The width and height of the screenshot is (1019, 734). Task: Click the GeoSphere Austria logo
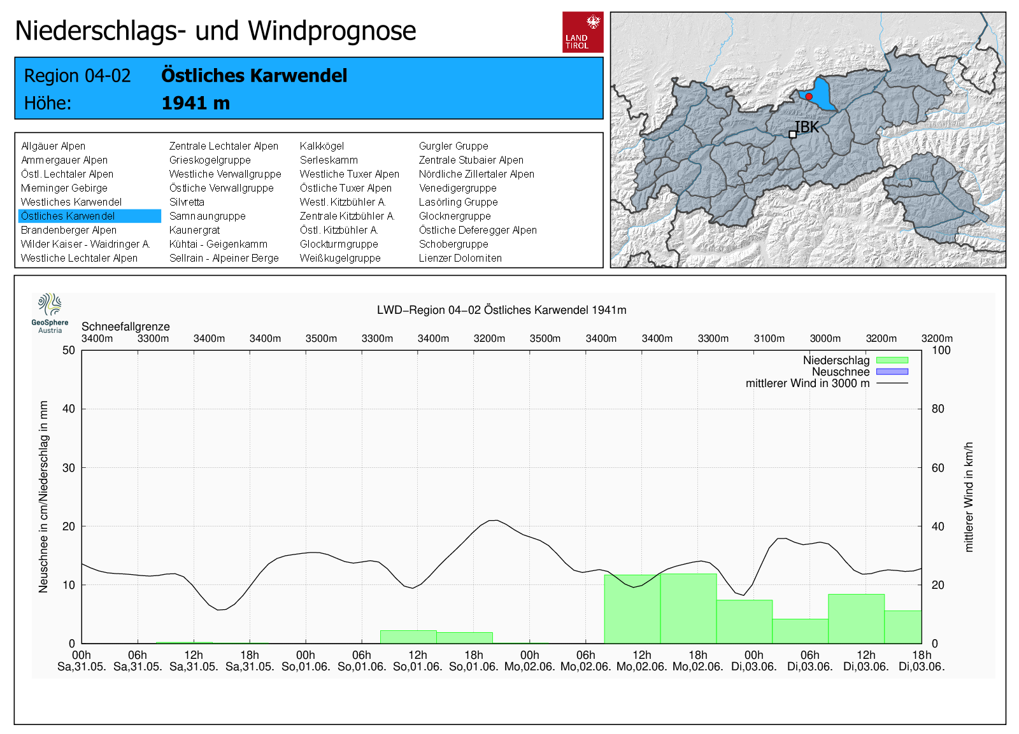pos(50,313)
